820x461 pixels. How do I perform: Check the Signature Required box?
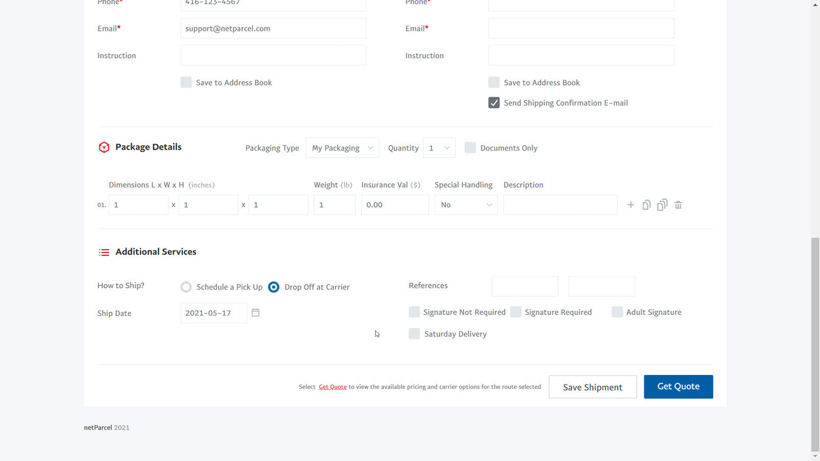tap(516, 312)
